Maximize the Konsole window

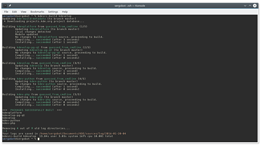[x=250, y=6]
